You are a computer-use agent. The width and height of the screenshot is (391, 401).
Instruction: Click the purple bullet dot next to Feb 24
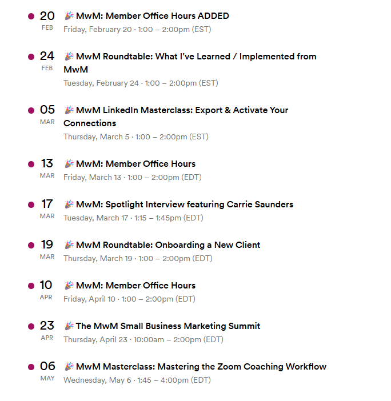[31, 57]
